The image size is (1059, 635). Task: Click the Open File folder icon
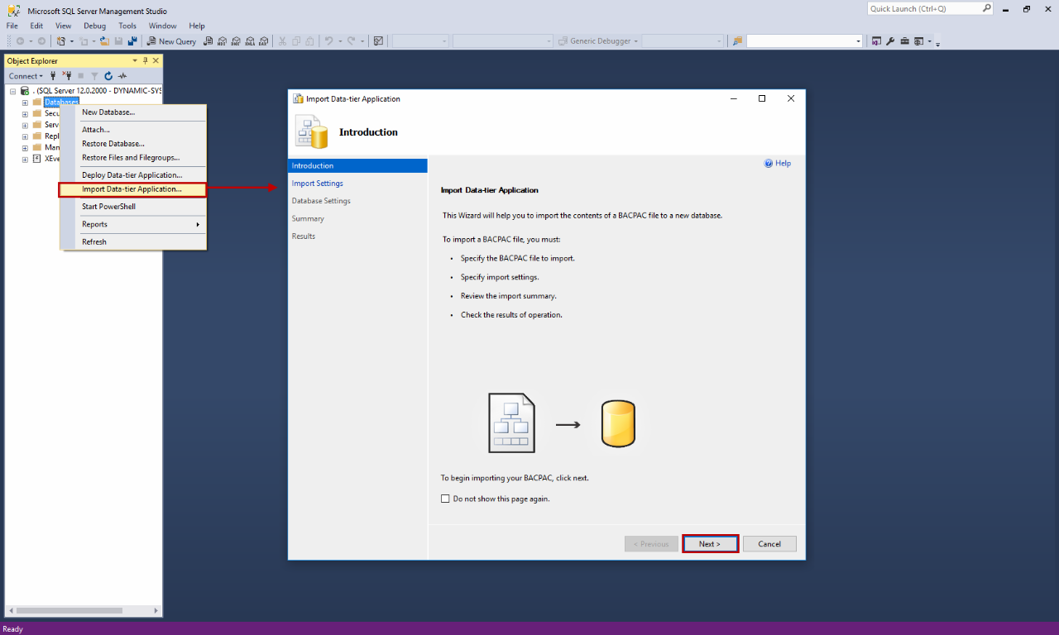pyautogui.click(x=104, y=41)
